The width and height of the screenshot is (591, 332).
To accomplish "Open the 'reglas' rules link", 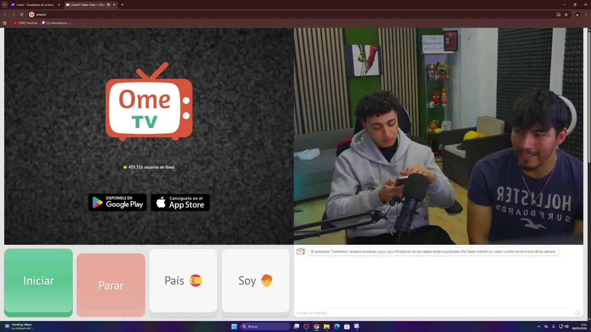I will (381, 251).
